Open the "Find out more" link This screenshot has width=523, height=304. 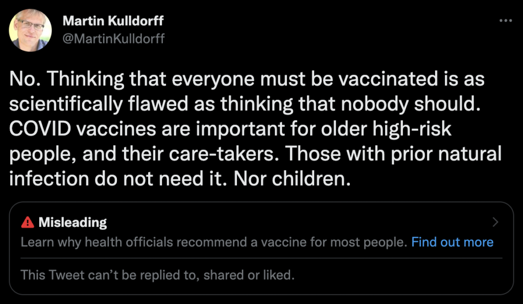point(452,242)
